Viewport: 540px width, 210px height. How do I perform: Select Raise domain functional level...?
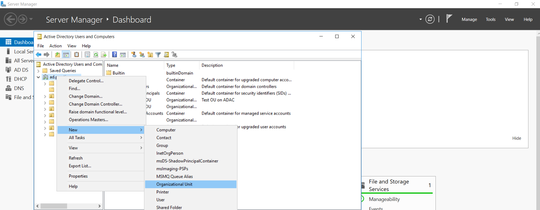pos(101,112)
